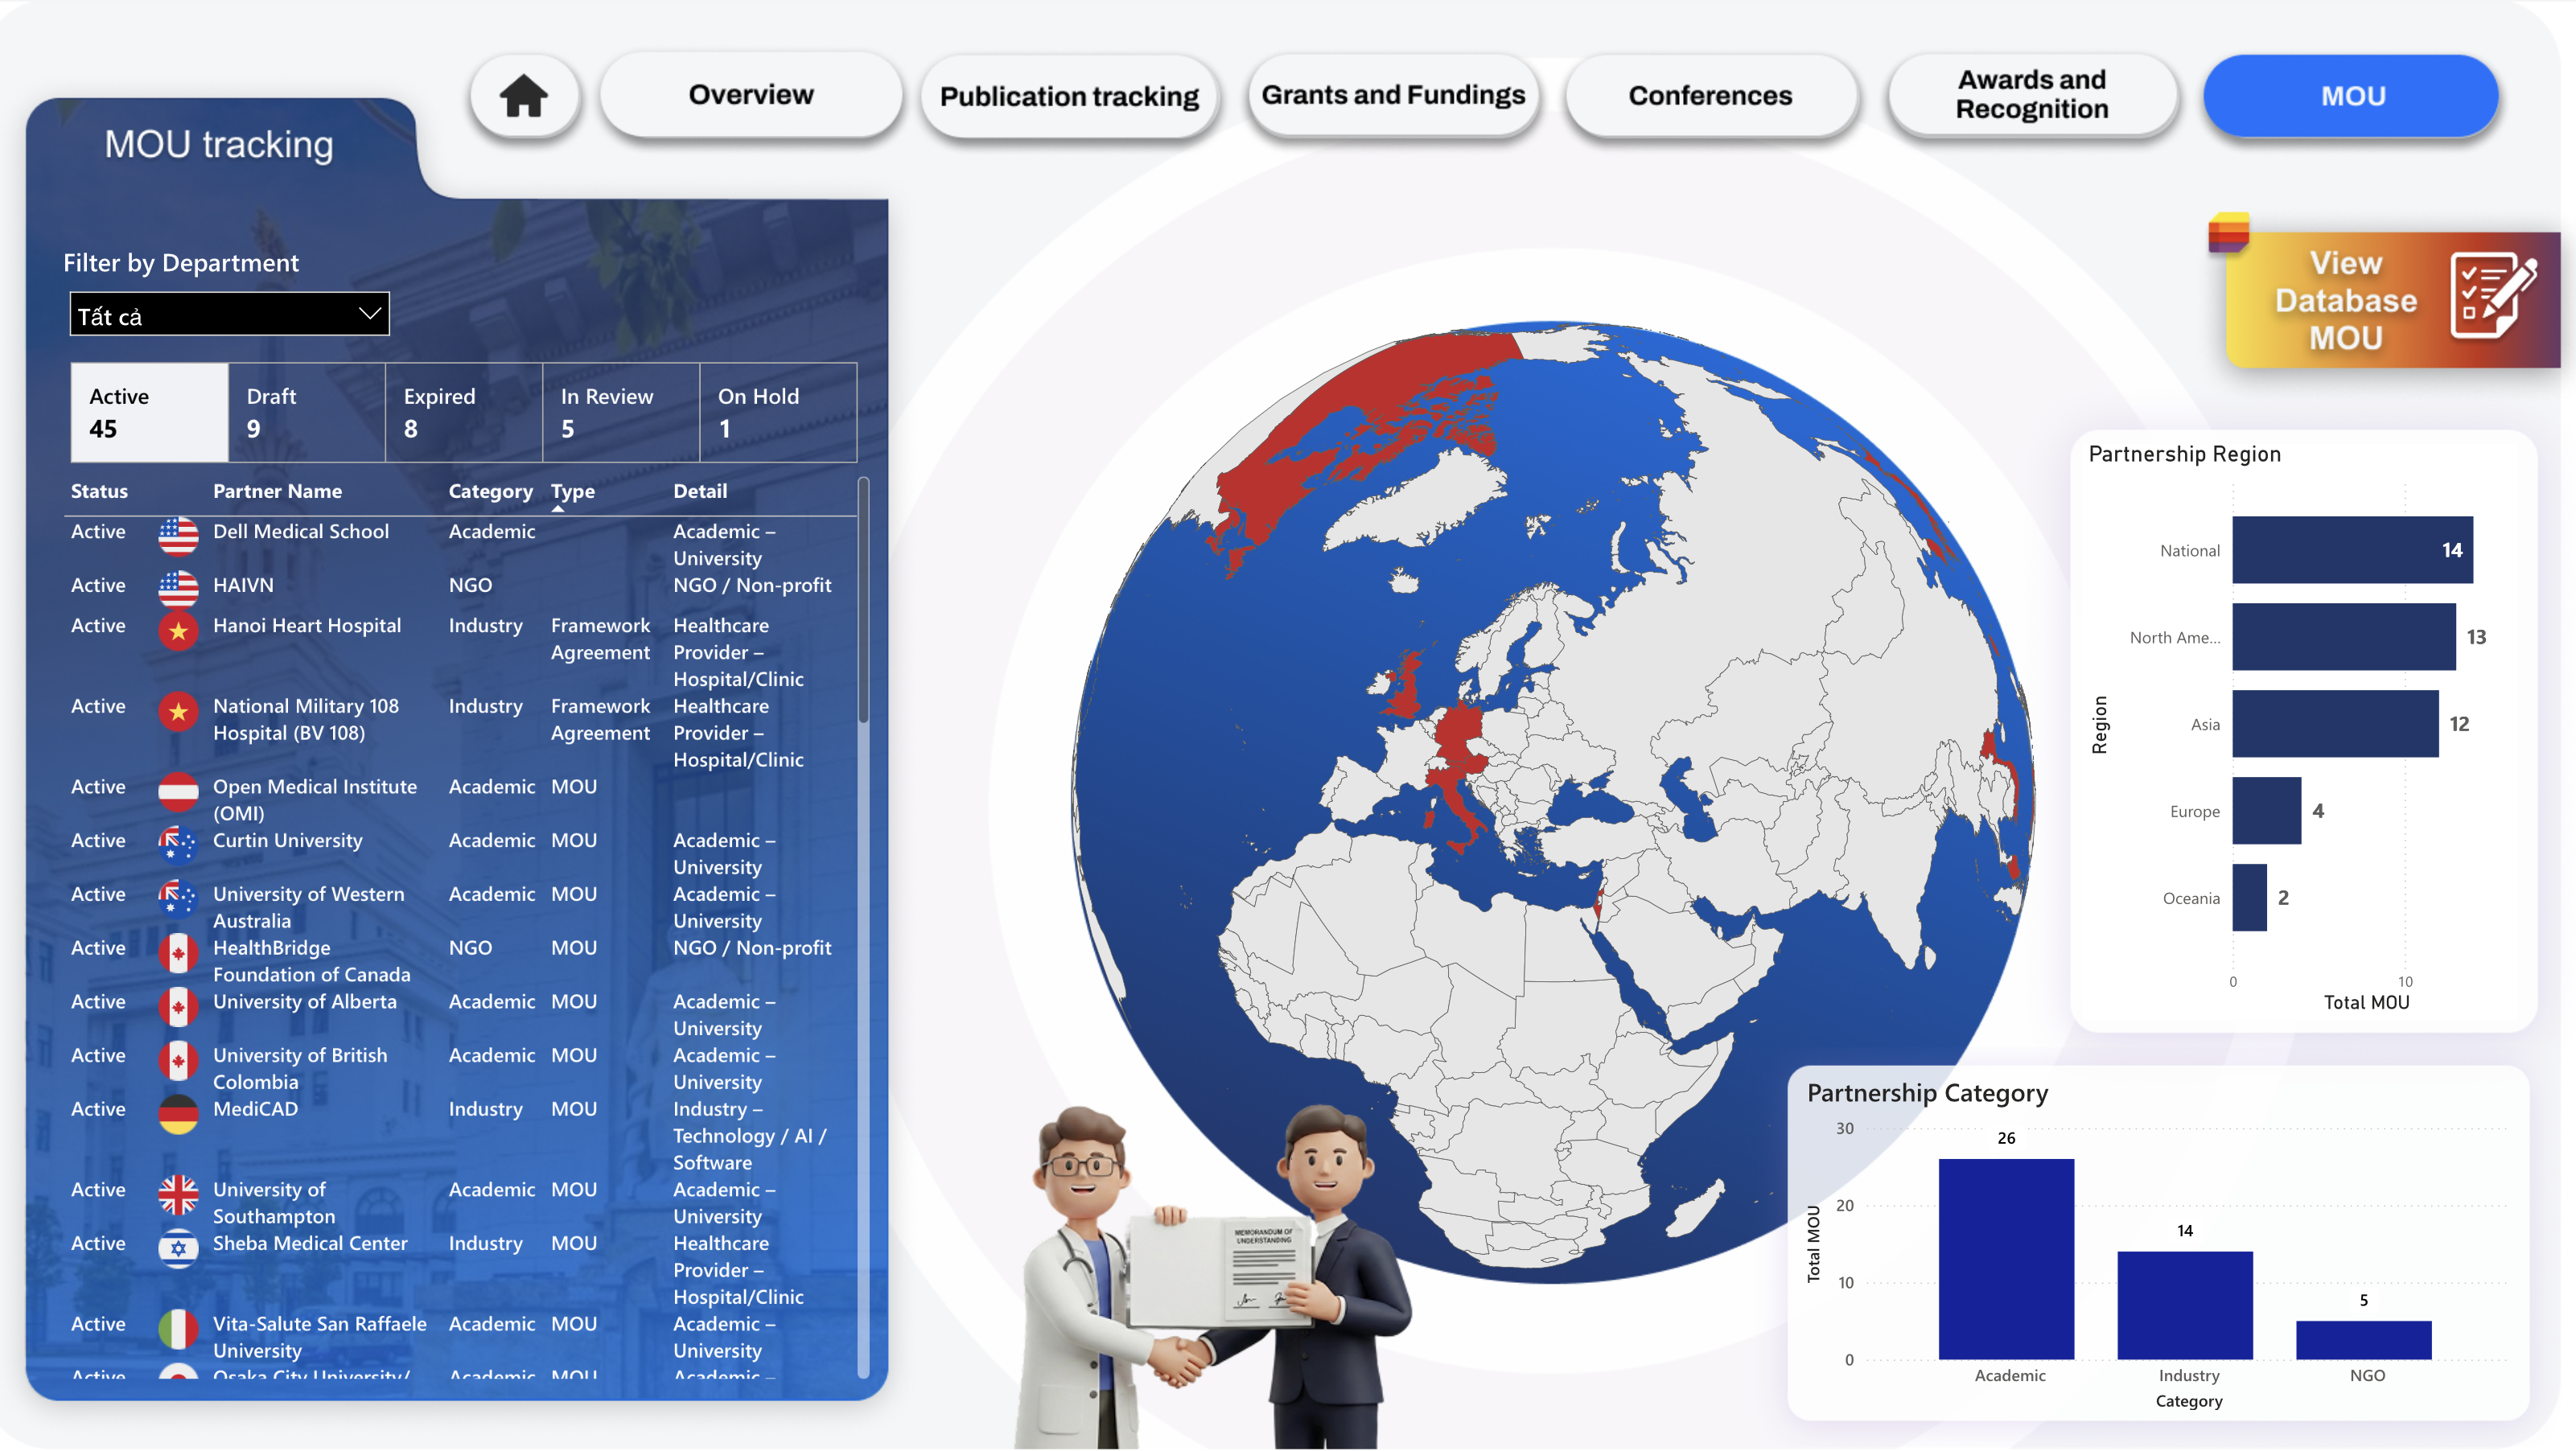This screenshot has width=2576, height=1451.
Task: Sort table by Partner Name column header
Action: tap(277, 491)
